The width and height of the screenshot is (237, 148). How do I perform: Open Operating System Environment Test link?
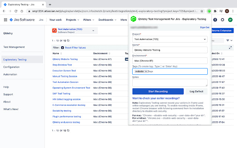pos(71,88)
